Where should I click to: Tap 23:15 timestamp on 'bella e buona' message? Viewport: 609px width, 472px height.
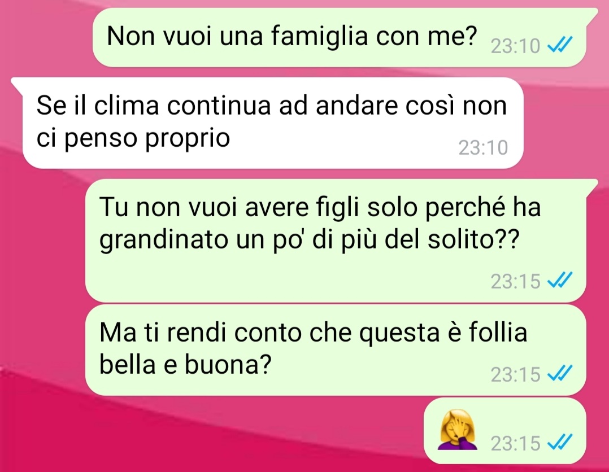click(x=515, y=374)
